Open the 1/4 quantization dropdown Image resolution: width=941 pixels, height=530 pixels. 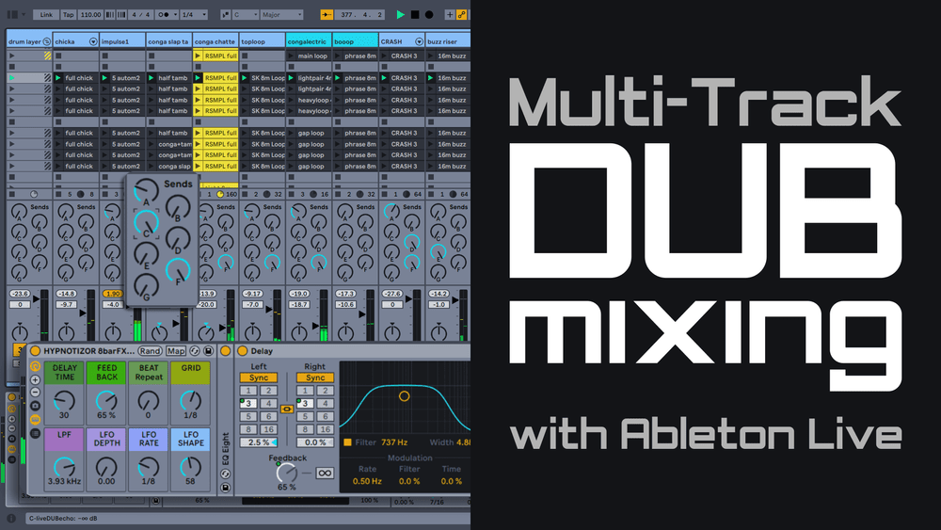193,14
